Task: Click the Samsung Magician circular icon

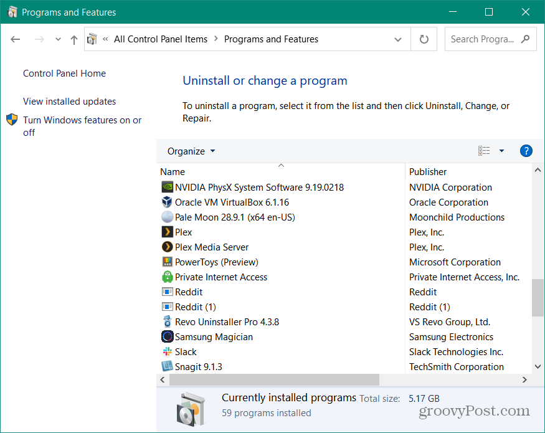Action: click(167, 336)
